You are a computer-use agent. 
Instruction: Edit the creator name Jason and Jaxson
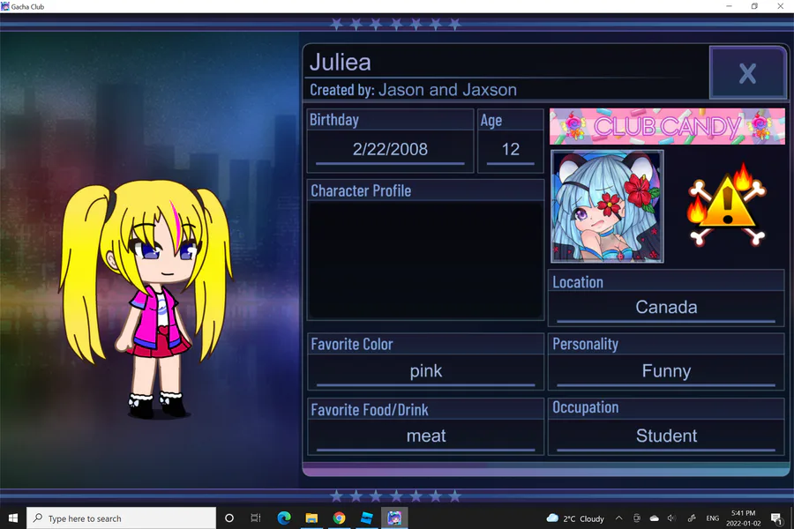447,90
